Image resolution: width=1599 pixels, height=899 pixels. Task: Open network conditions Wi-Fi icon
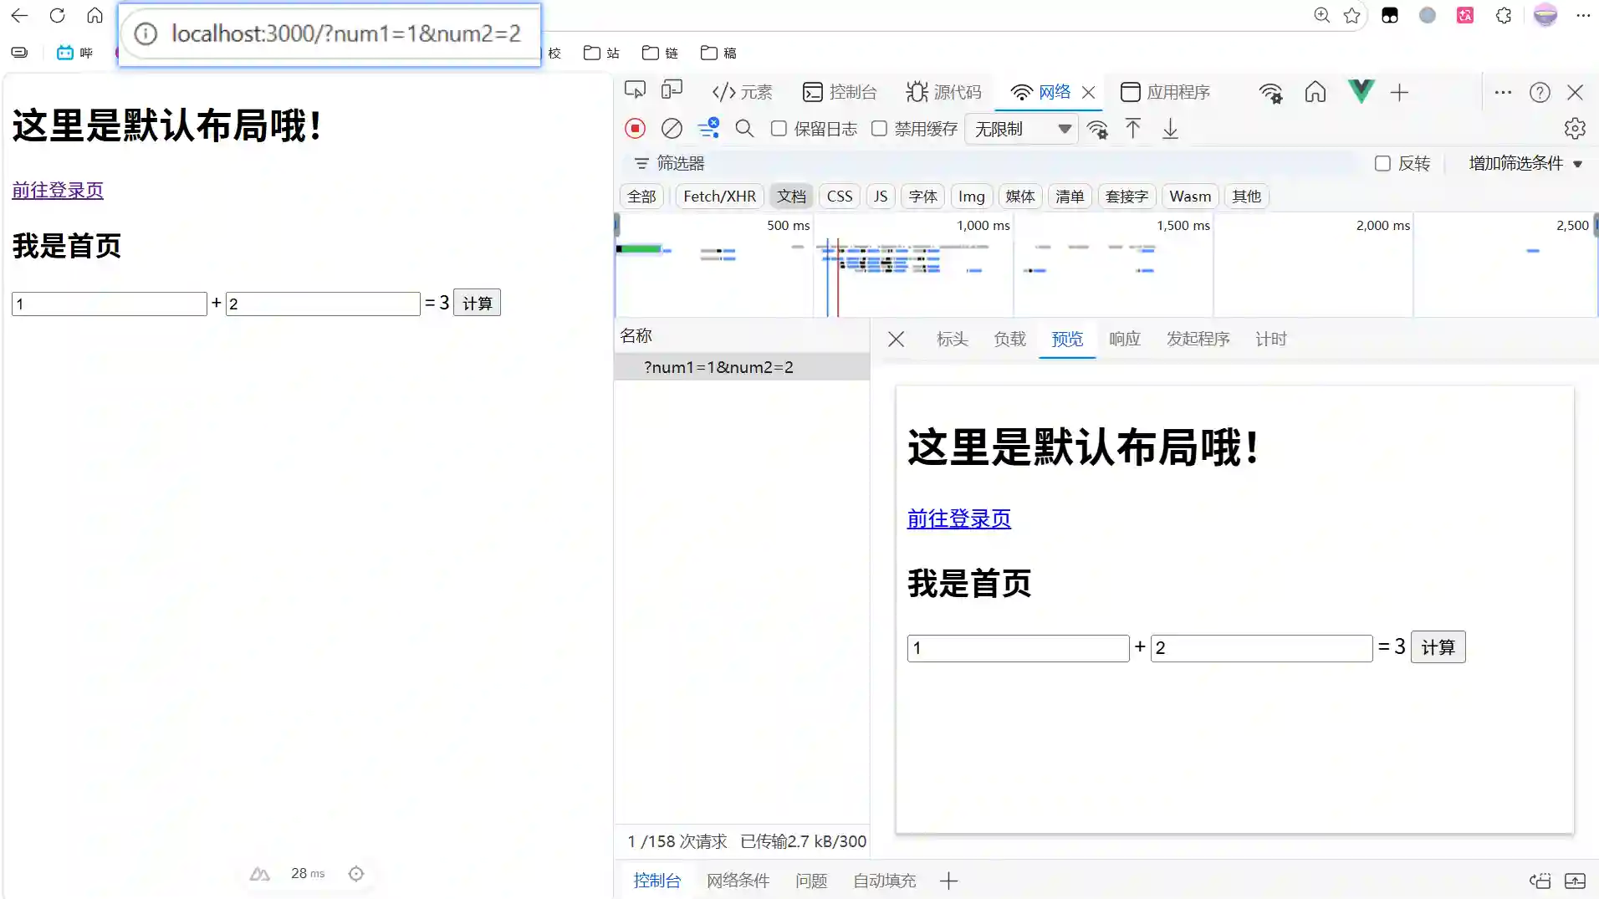(1098, 129)
